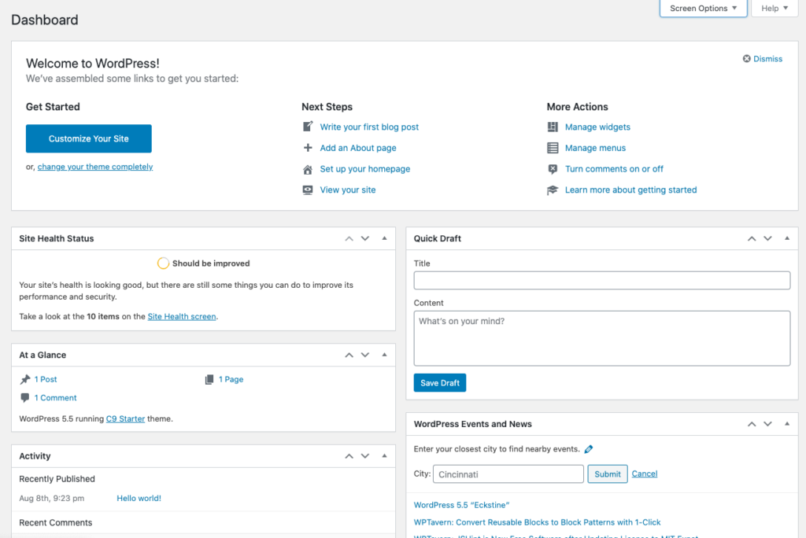This screenshot has height=538, width=806.
Task: Click the pages icon next to 1 Page
Action: (x=209, y=379)
